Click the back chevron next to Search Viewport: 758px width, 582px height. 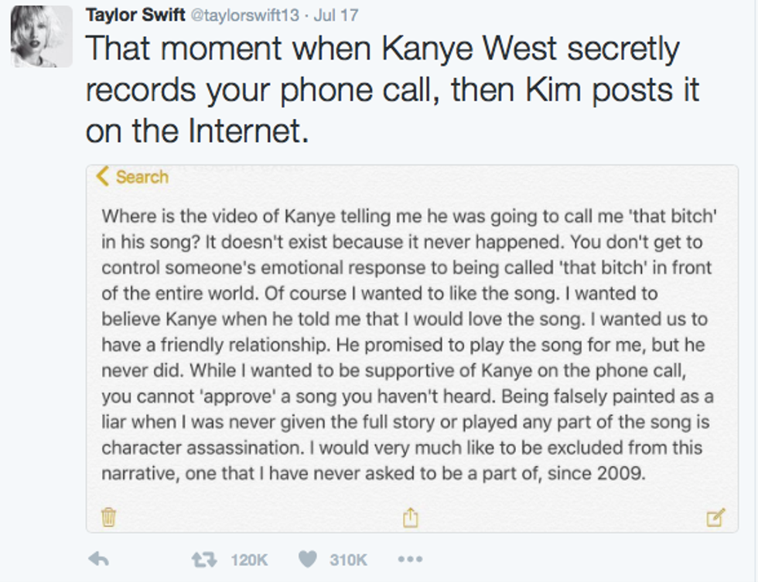[x=103, y=176]
